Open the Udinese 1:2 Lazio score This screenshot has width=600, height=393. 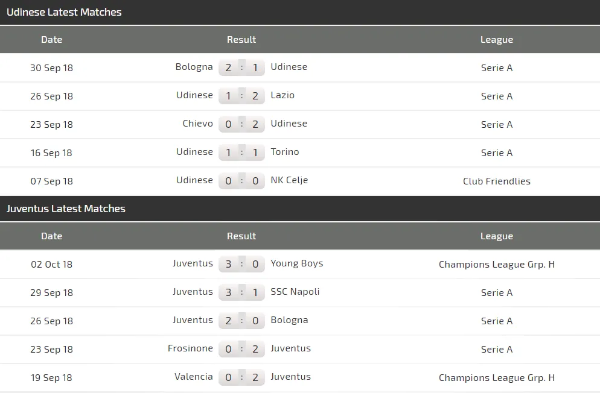point(241,96)
